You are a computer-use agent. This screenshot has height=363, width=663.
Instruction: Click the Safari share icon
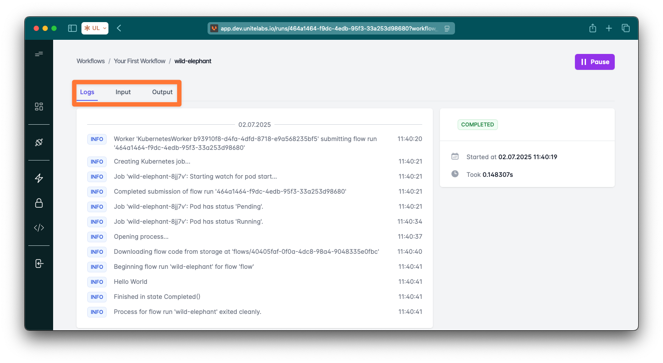point(593,28)
